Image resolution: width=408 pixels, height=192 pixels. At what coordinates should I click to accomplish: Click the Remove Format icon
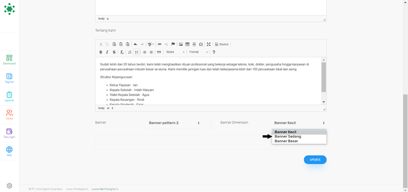coord(122,52)
